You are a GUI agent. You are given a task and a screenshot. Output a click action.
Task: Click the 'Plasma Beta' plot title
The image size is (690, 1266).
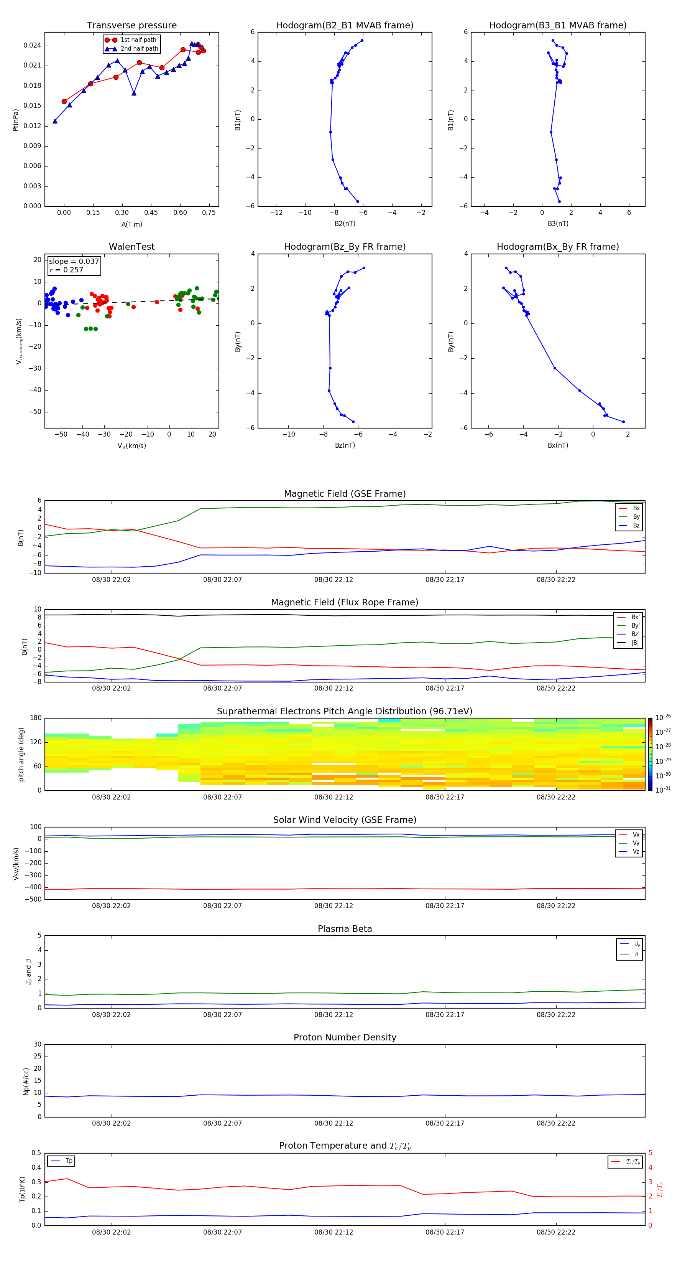(345, 929)
